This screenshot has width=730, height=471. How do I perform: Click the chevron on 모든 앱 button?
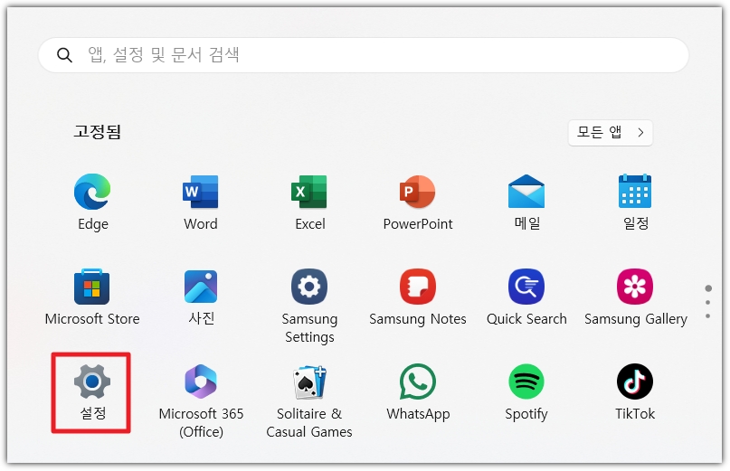point(640,133)
